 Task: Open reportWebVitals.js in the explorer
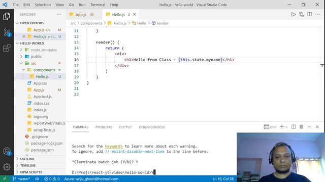[x=40, y=123]
